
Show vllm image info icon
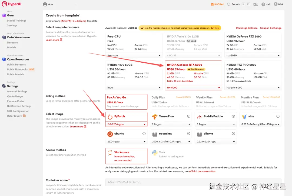(278, 116)
